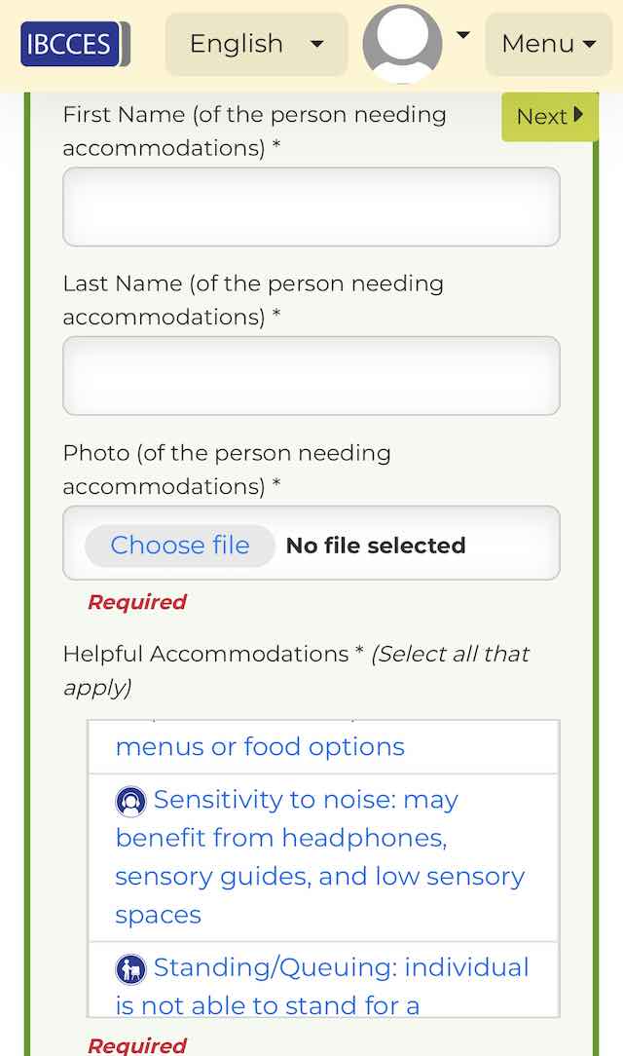Viewport: 623px width, 1056px height.
Task: Click the English dropdown caret arrow
Action: [x=317, y=45]
